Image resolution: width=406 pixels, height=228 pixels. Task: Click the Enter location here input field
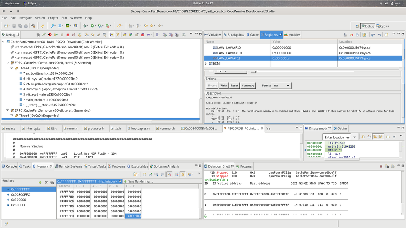coord(337,137)
